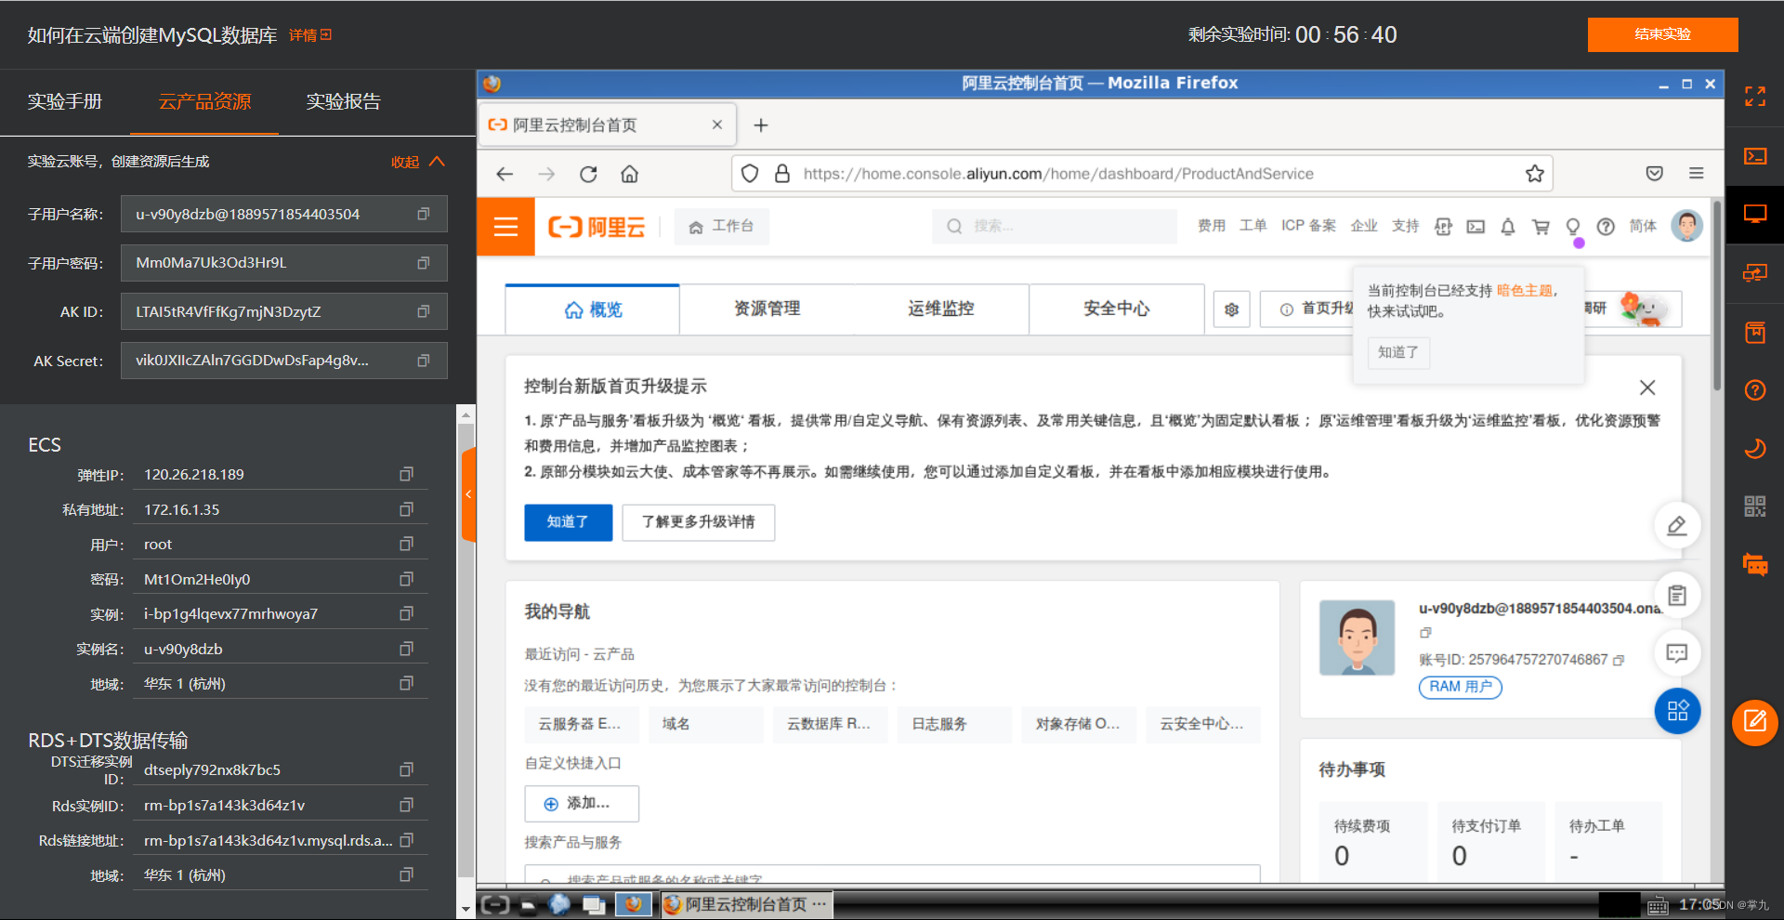The height and width of the screenshot is (920, 1784).
Task: Open the feedback chat floating icon
Action: tap(1677, 653)
